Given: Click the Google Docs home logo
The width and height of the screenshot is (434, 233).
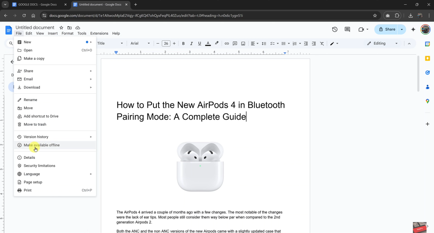Looking at the screenshot, I should click(8, 30).
